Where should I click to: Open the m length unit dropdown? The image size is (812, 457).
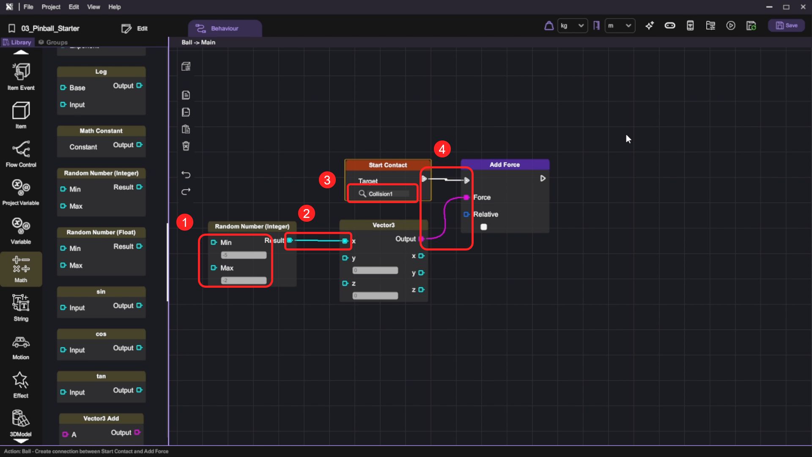point(620,26)
